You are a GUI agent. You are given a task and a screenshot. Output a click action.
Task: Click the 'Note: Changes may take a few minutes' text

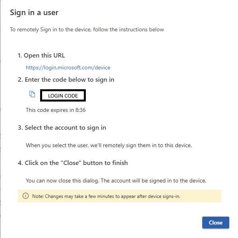[x=106, y=196]
